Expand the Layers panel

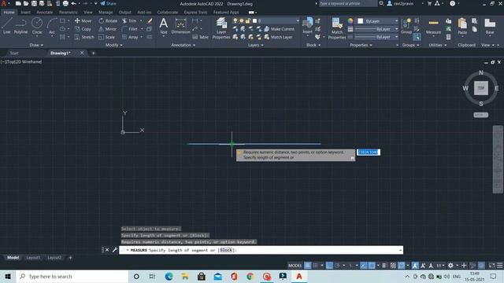[x=255, y=46]
